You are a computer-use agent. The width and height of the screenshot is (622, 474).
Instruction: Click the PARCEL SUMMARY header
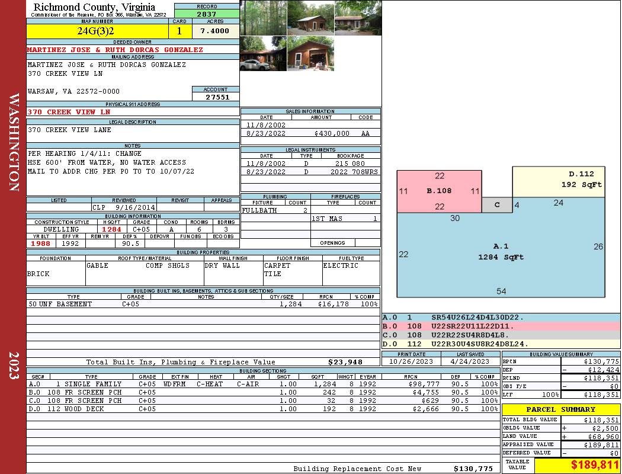(x=561, y=409)
